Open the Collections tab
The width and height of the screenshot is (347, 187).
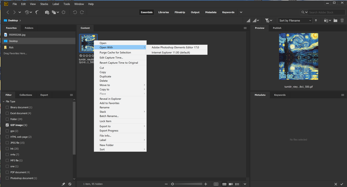pos(26,95)
